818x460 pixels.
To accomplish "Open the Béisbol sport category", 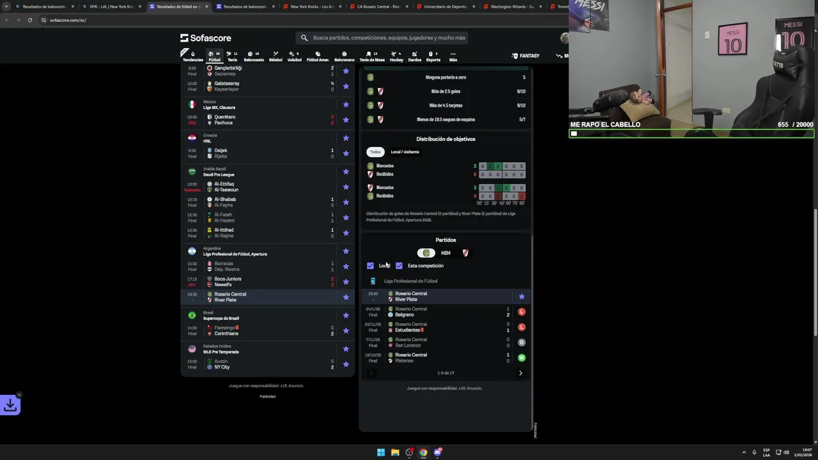I will click(275, 56).
